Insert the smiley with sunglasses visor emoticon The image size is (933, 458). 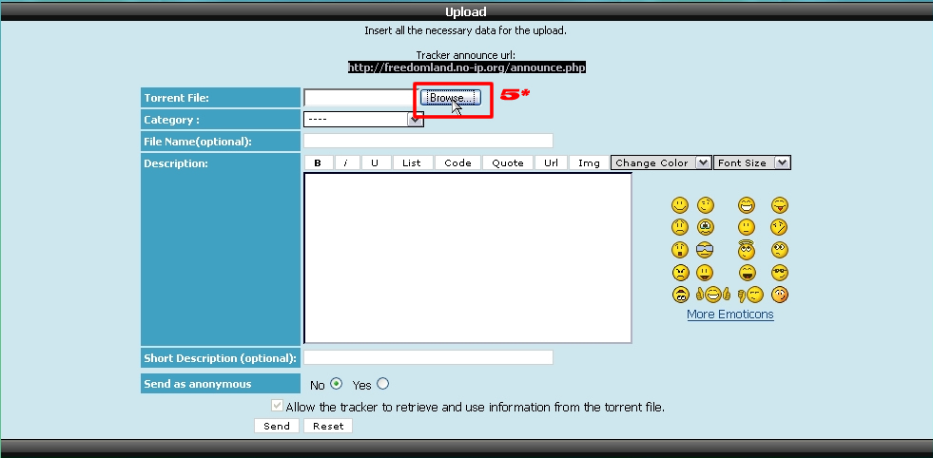705,250
